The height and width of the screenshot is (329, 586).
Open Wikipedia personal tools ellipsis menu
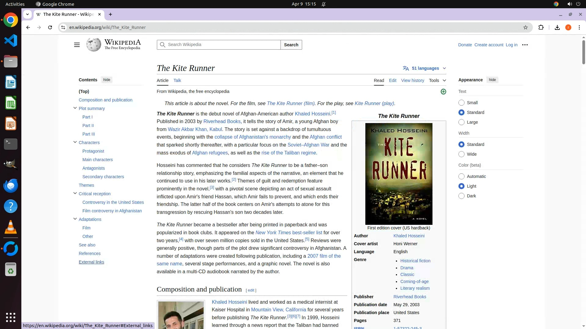[x=525, y=45]
